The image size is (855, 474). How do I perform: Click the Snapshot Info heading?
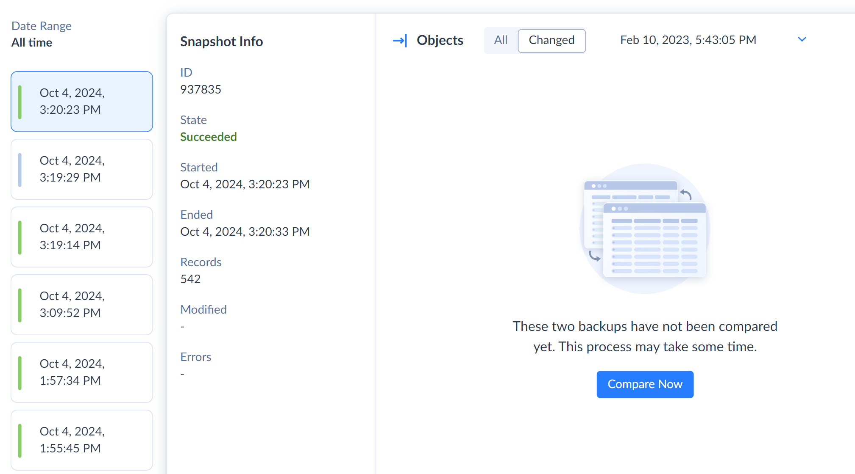tap(221, 41)
